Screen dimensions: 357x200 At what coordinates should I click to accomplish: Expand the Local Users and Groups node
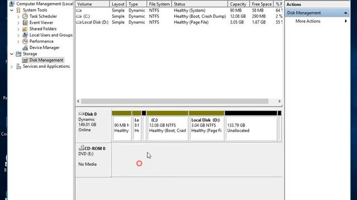pos(18,35)
